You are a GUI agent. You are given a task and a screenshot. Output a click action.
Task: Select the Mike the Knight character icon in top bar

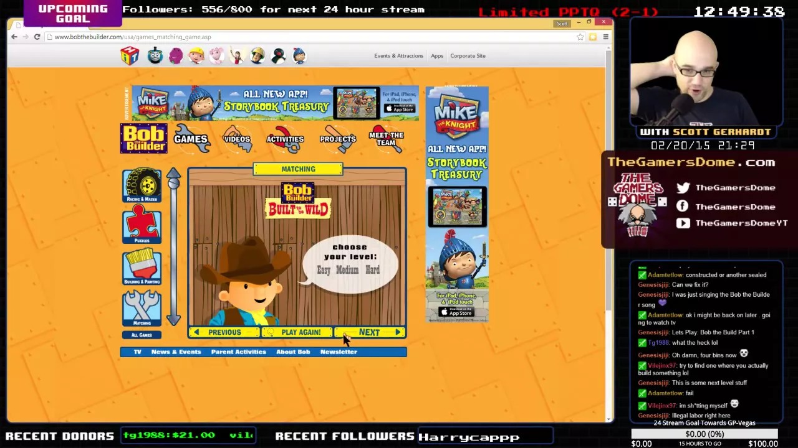(x=299, y=56)
